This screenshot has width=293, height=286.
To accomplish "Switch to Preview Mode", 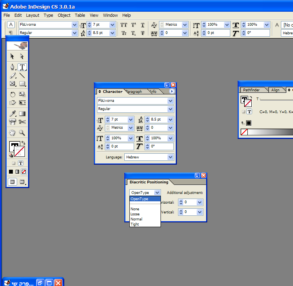I will [22, 181].
